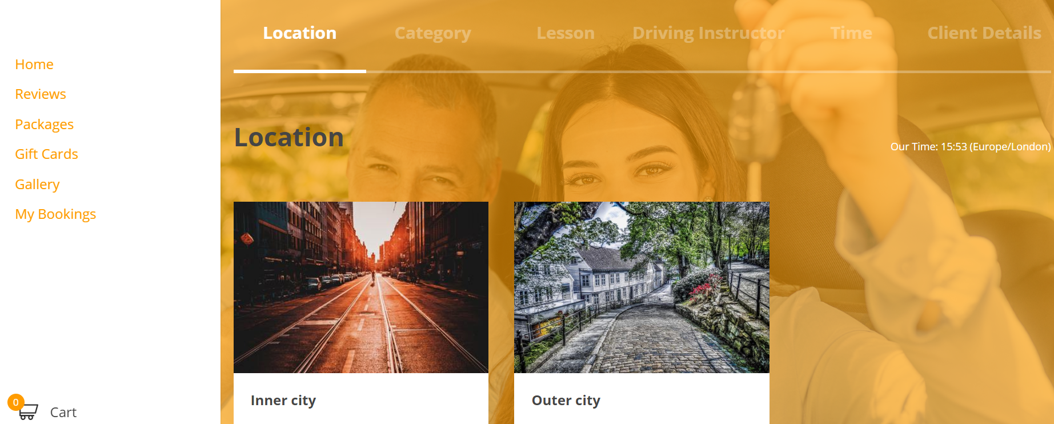Select the Lesson step tab

click(x=566, y=33)
